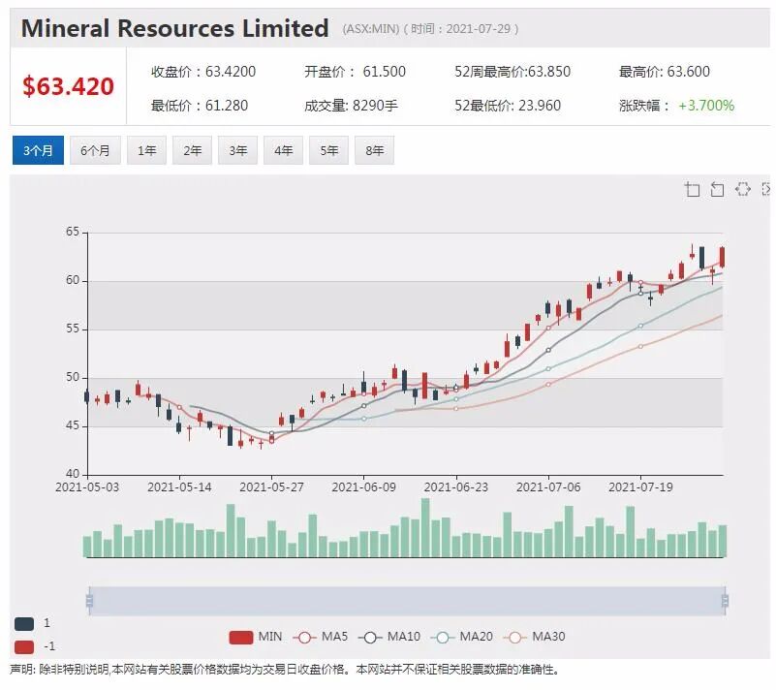The width and height of the screenshot is (776, 690).
Task: Click 成交量 8290手 volume text
Action: coord(351,106)
